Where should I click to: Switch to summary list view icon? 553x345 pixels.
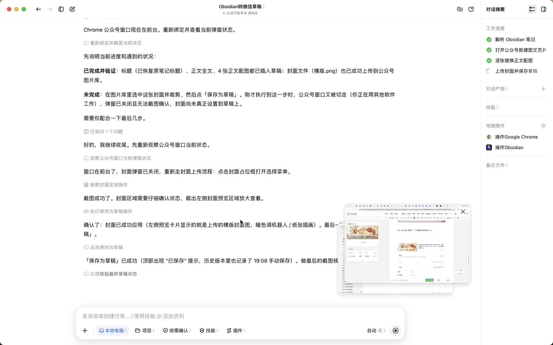pyautogui.click(x=532, y=9)
